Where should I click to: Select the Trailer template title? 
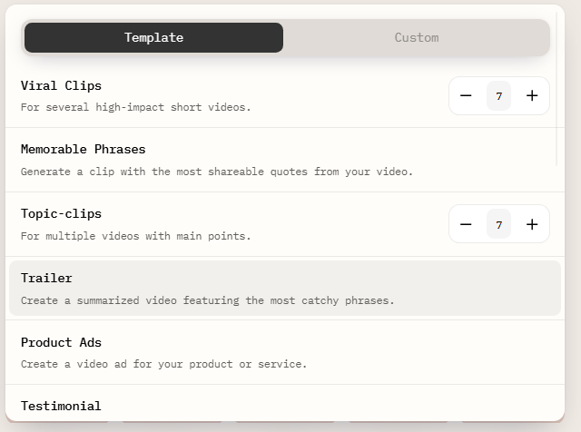click(46, 278)
